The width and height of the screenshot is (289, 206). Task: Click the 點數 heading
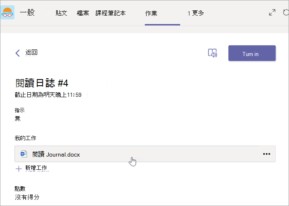tap(20, 189)
